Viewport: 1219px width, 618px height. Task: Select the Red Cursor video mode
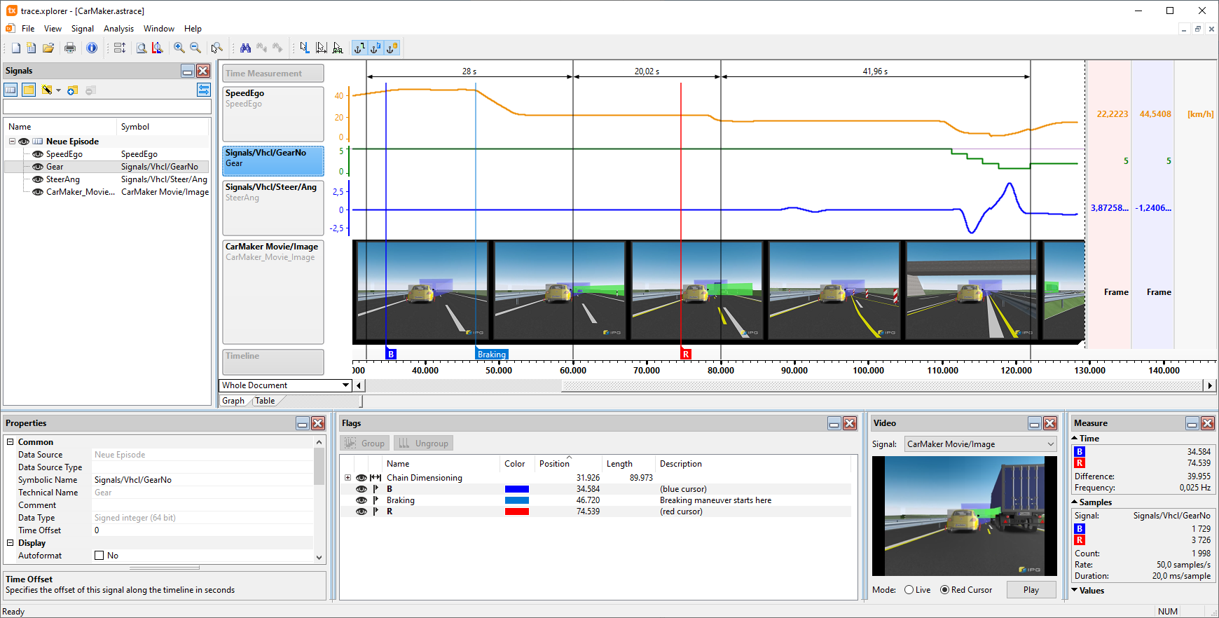coord(944,590)
